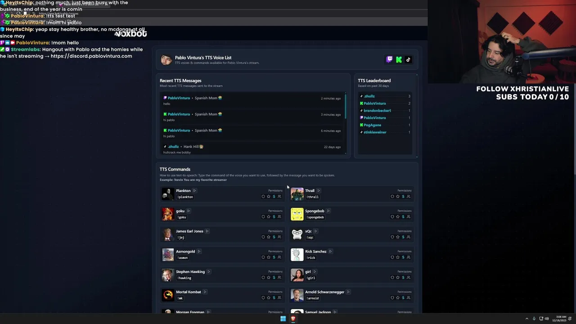This screenshot has height=324, width=576.
Task: Click the users permission icon for Plankton
Action: pos(279,197)
